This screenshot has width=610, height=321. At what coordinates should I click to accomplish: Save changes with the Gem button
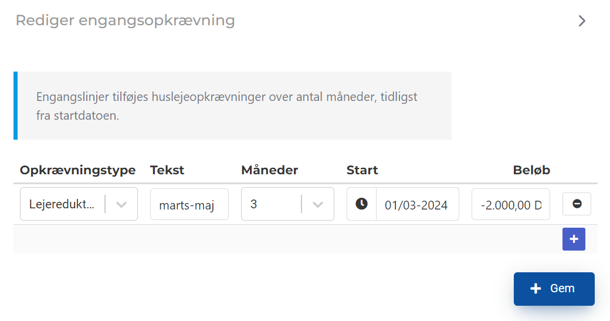[x=554, y=289]
